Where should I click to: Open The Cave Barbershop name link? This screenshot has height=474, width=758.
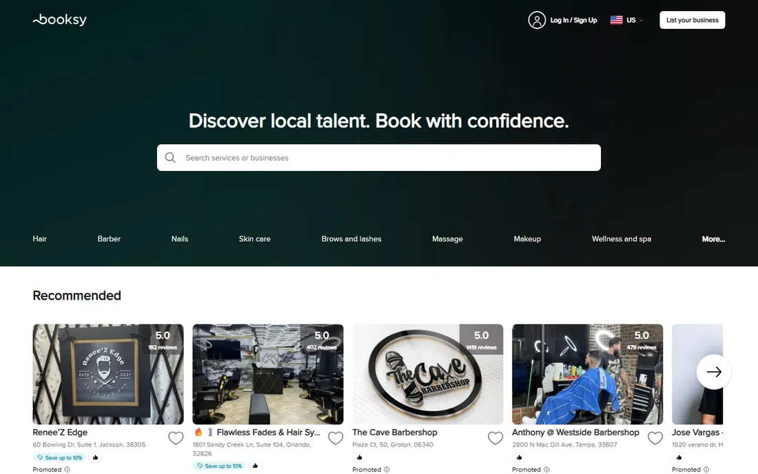click(394, 432)
